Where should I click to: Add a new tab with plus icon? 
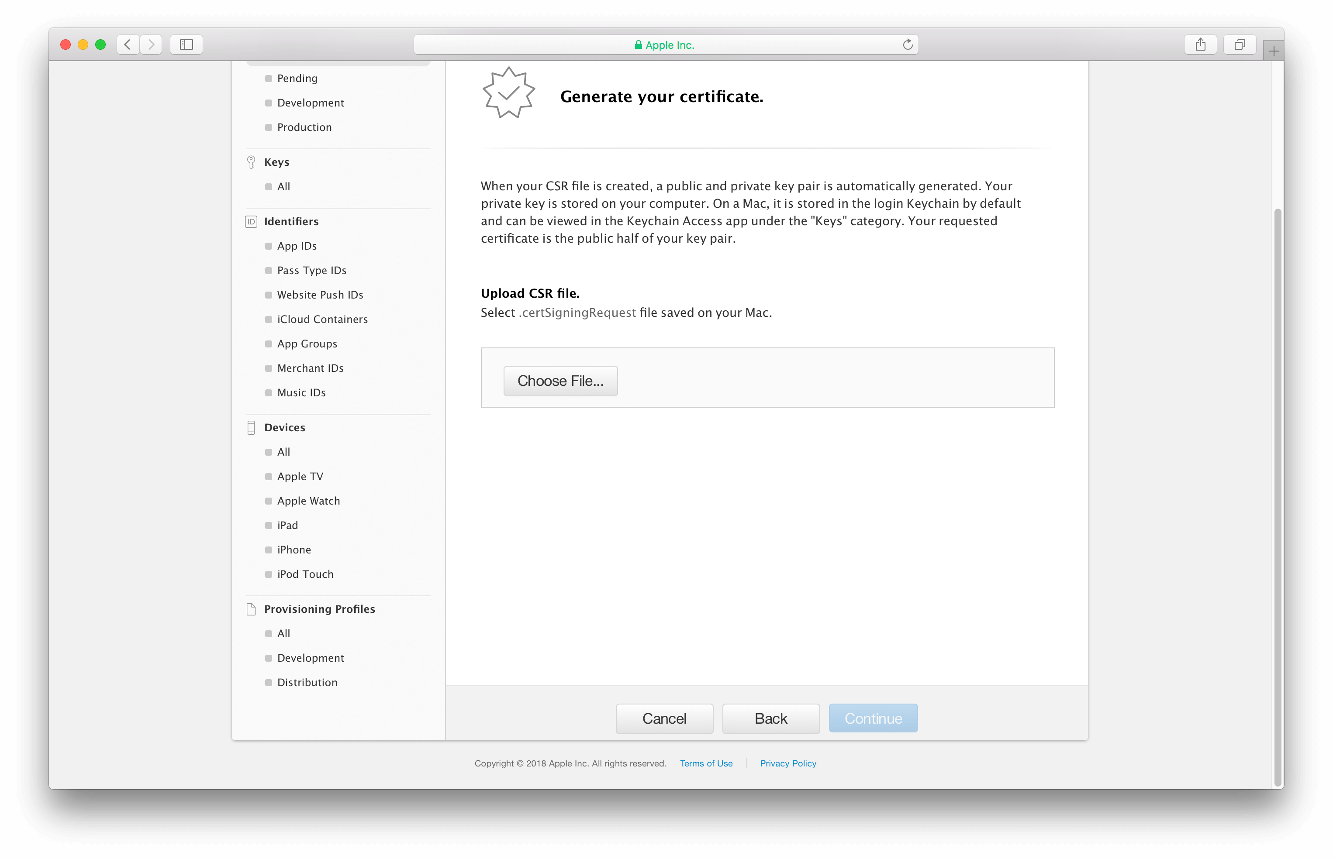1273,52
